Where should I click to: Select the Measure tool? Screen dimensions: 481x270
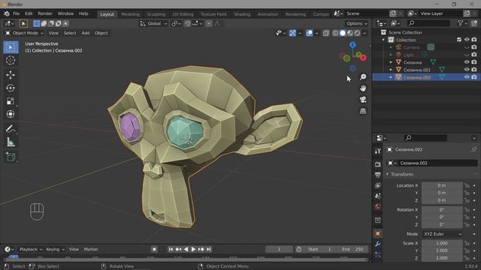point(11,142)
